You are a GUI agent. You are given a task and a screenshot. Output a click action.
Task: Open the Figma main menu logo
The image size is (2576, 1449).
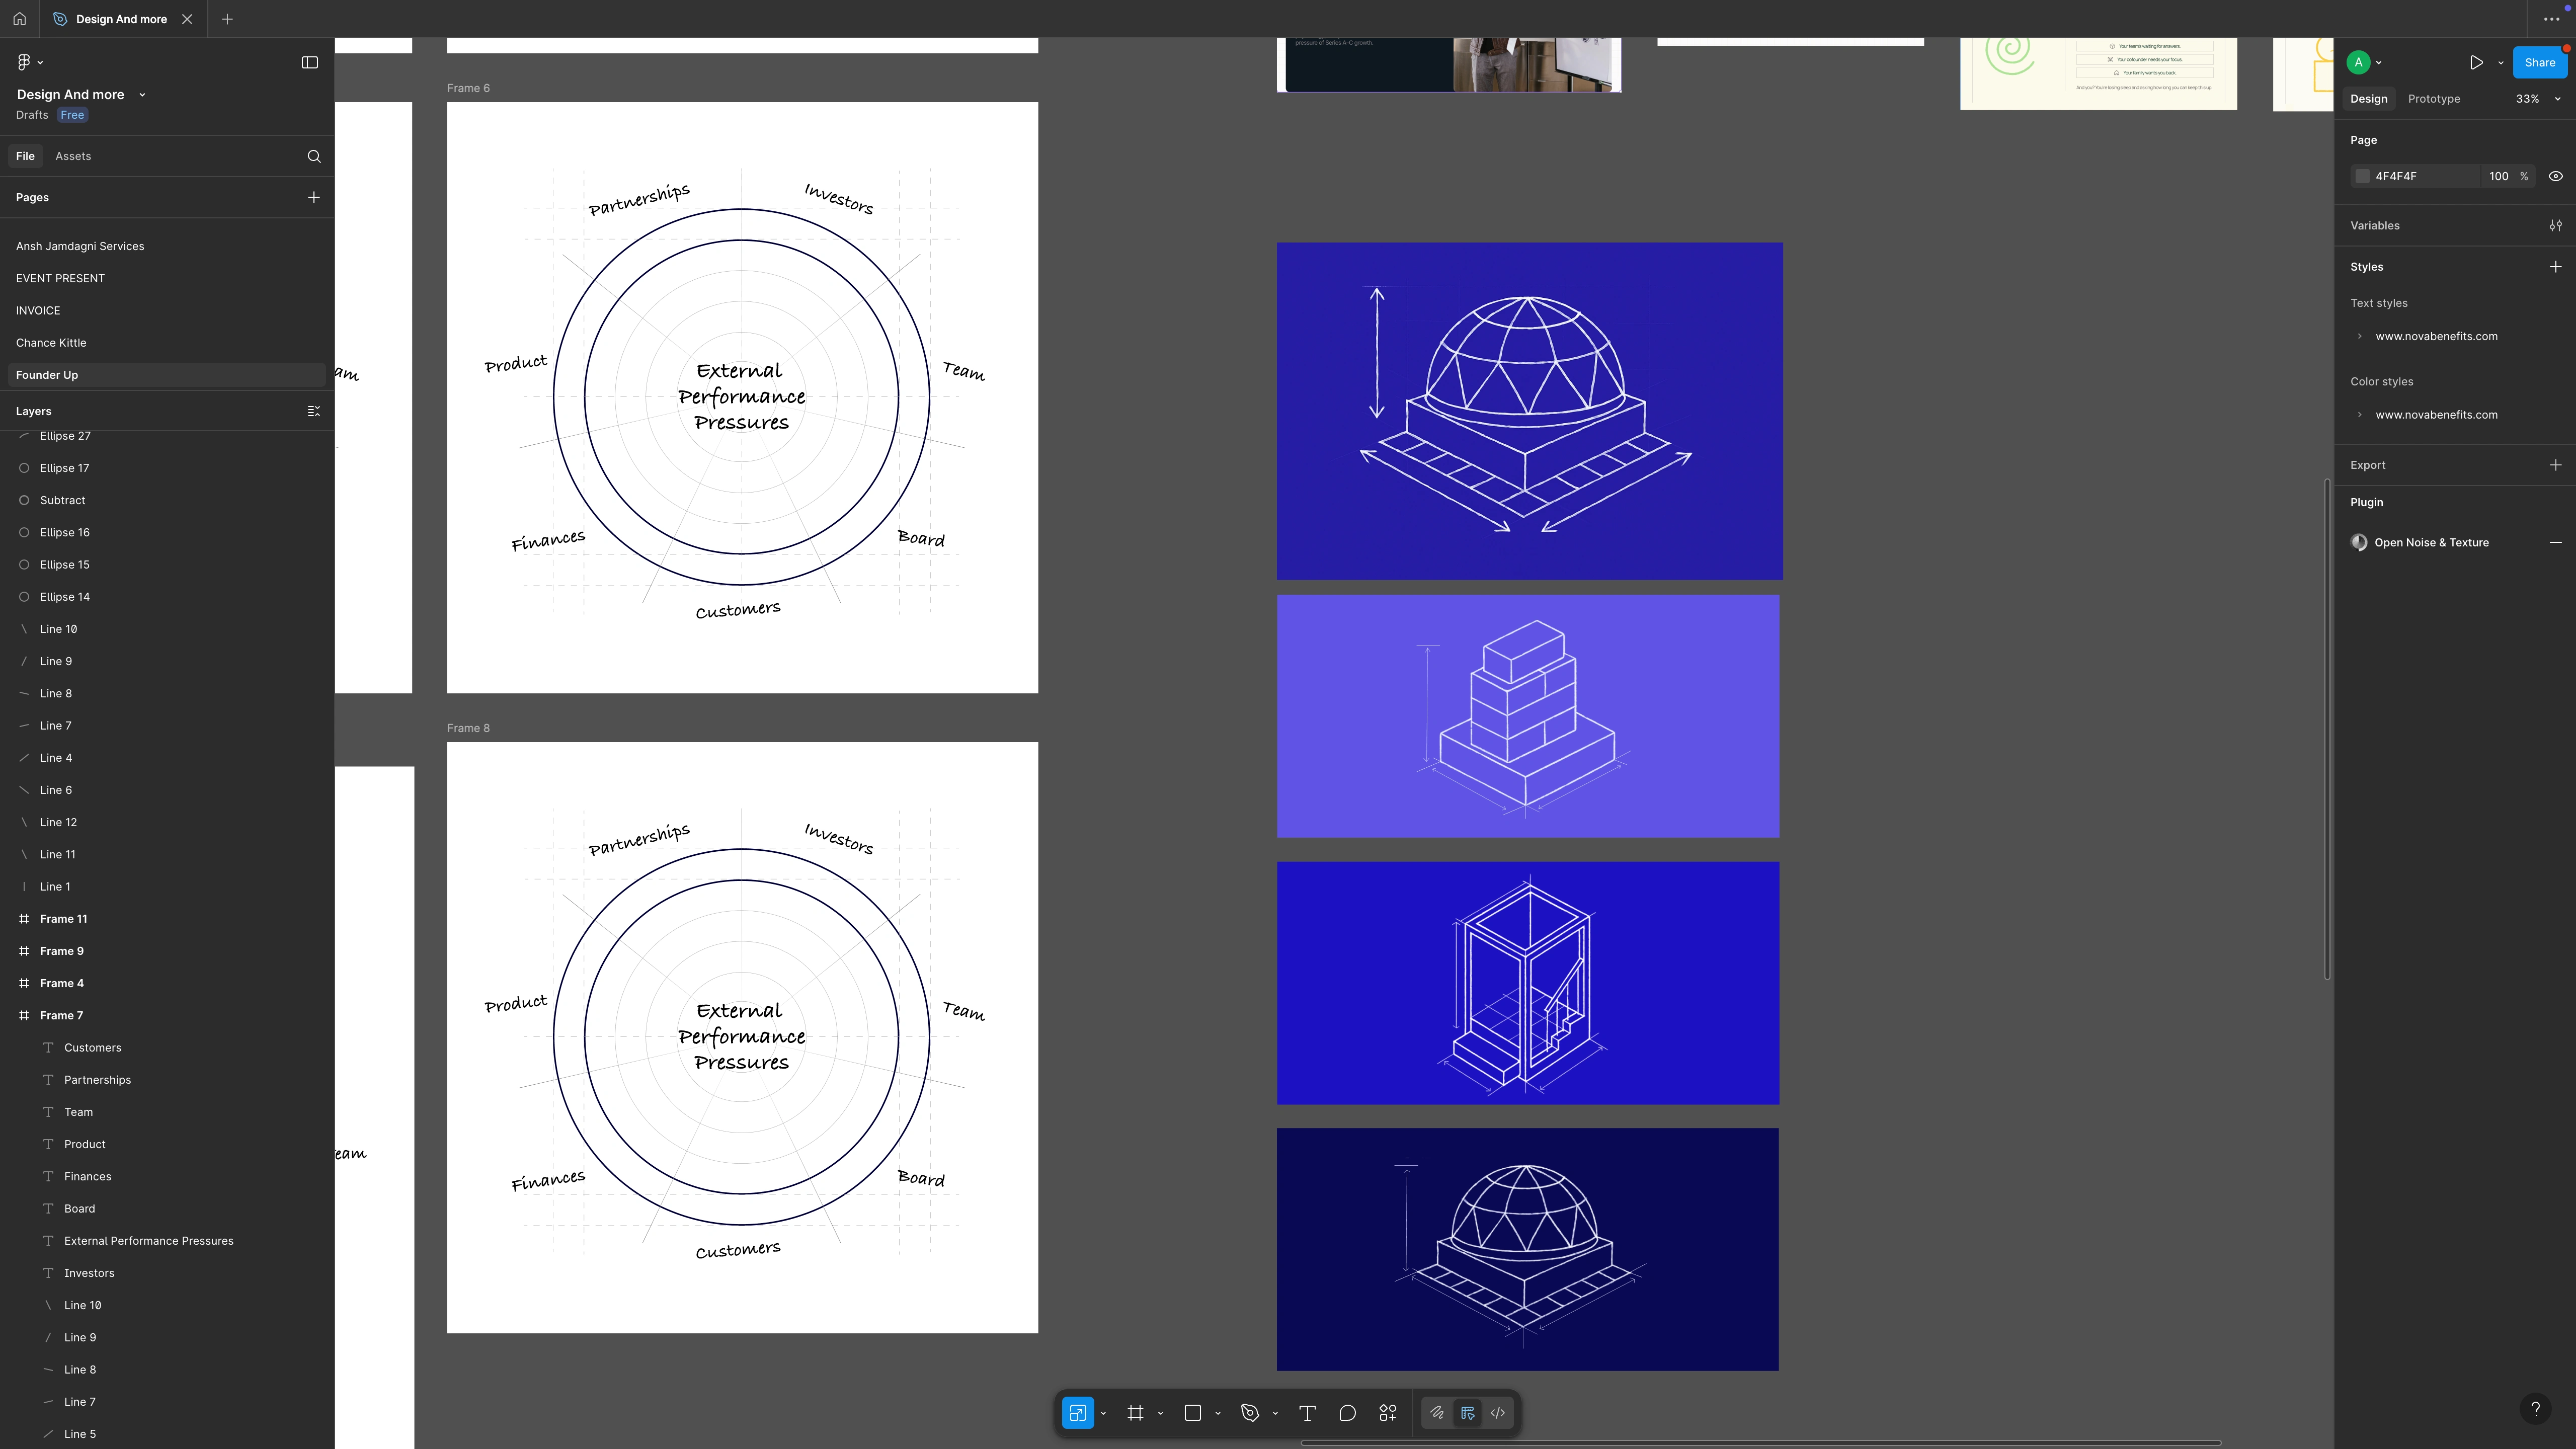click(24, 62)
